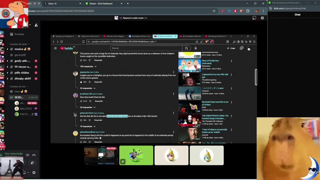Reply to @graysiclee with Responder

pos(98,82)
